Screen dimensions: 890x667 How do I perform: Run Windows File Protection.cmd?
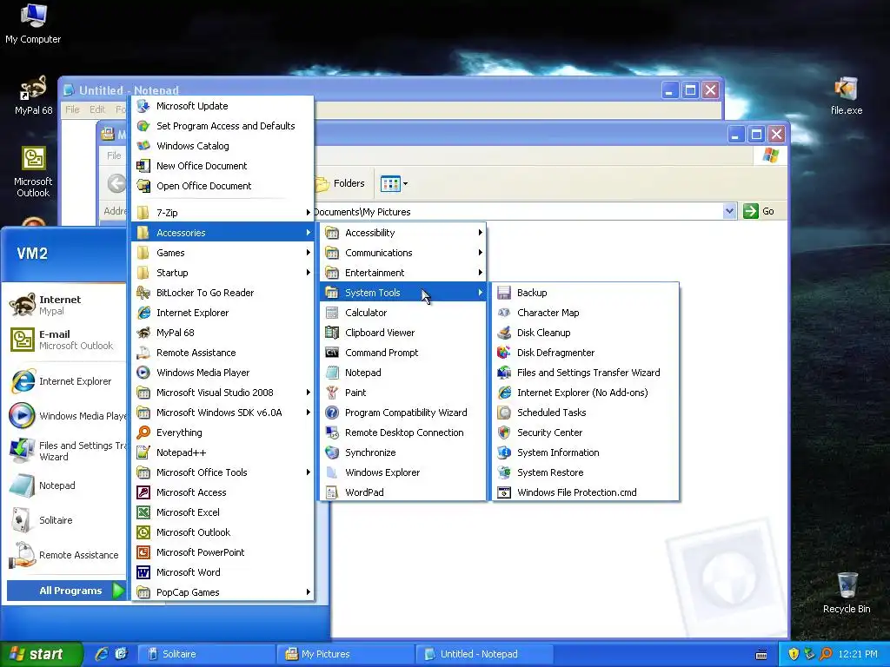585,492
